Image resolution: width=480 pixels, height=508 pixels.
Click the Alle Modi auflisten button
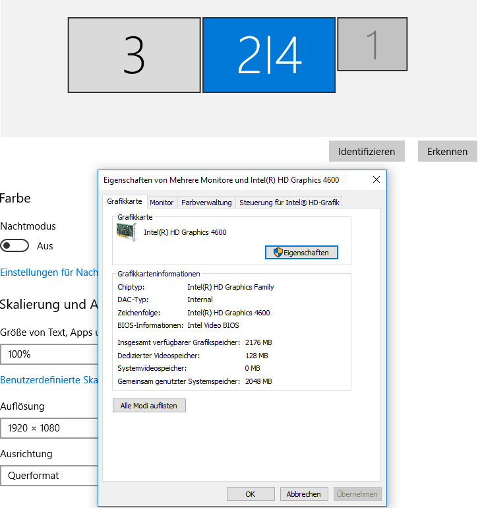pyautogui.click(x=149, y=405)
